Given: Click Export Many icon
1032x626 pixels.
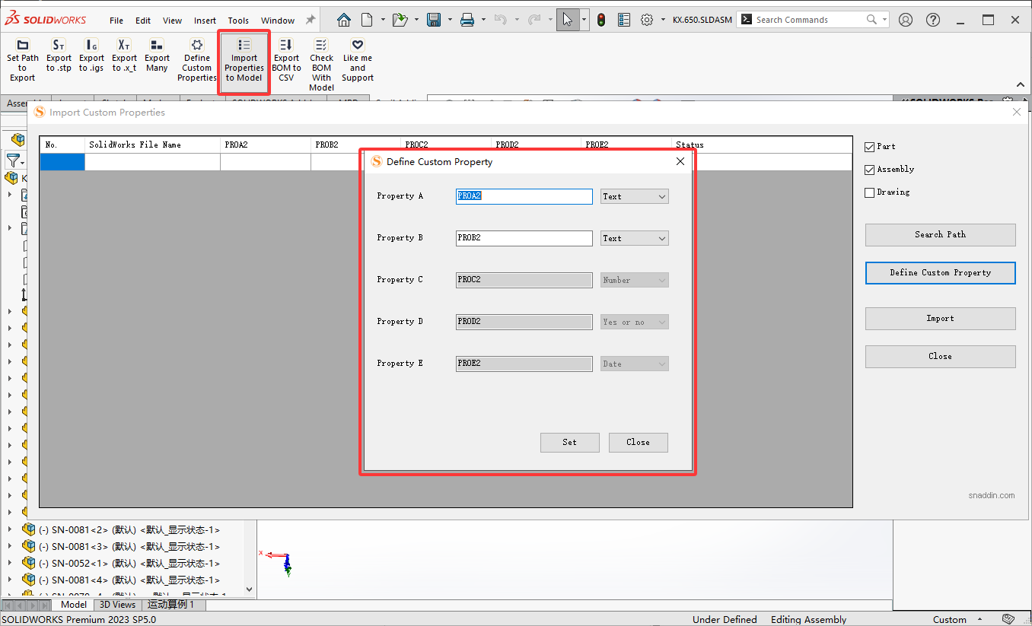Looking at the screenshot, I should point(157,56).
